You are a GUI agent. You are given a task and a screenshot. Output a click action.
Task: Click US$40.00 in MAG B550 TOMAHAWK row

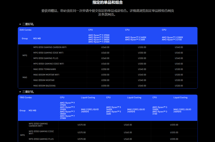[x=142, y=69]
